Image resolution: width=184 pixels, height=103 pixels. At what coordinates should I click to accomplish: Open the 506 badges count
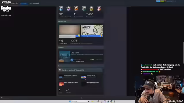61,14
